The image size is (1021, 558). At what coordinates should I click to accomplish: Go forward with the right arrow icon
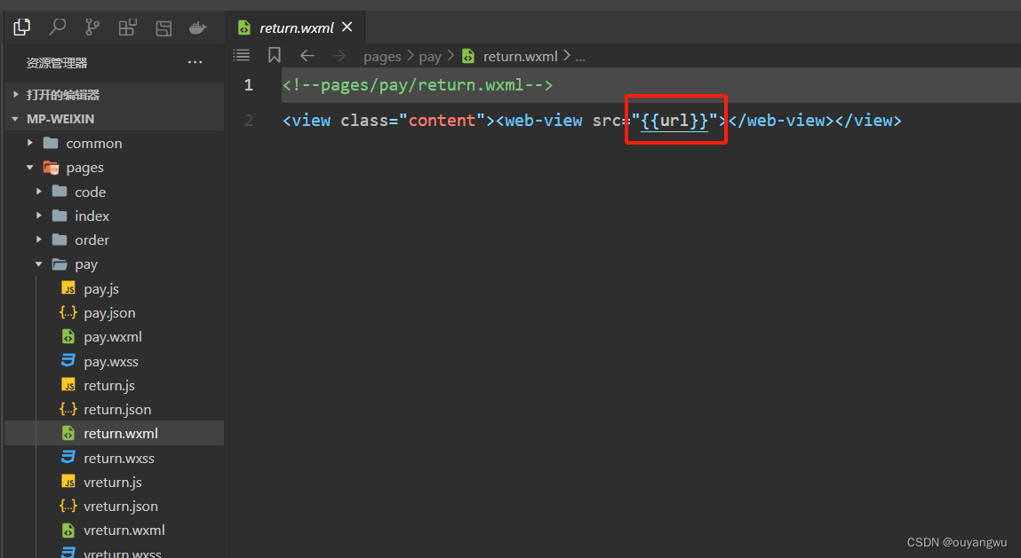(338, 56)
